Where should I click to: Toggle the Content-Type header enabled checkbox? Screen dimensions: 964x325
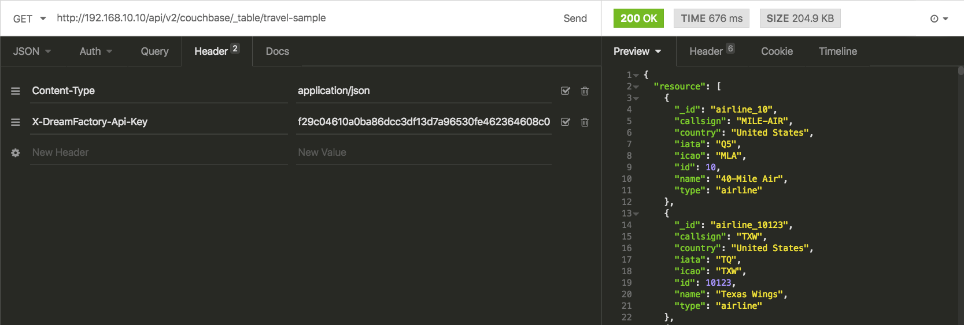point(566,91)
